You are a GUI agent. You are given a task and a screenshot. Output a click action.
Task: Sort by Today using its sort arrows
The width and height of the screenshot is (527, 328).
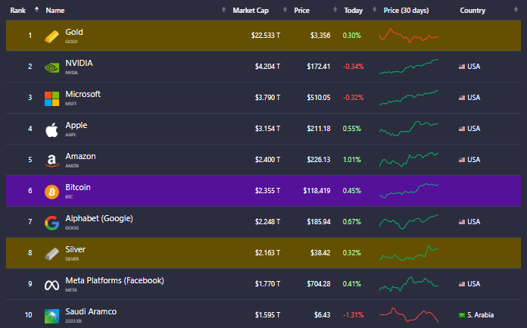coord(374,9)
